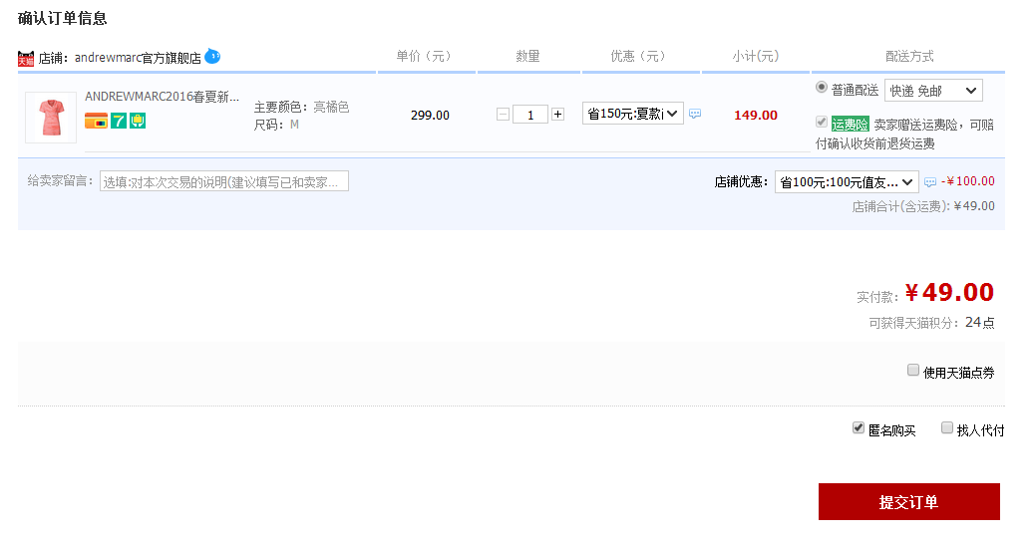Click the quantity input field
Viewport: 1036px width, 547px height.
pyautogui.click(x=529, y=115)
